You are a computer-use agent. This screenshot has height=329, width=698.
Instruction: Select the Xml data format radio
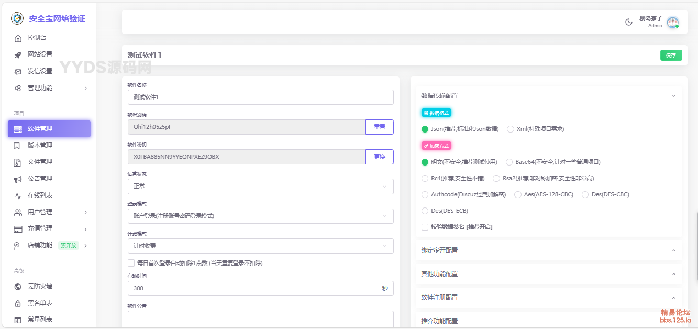tap(510, 129)
